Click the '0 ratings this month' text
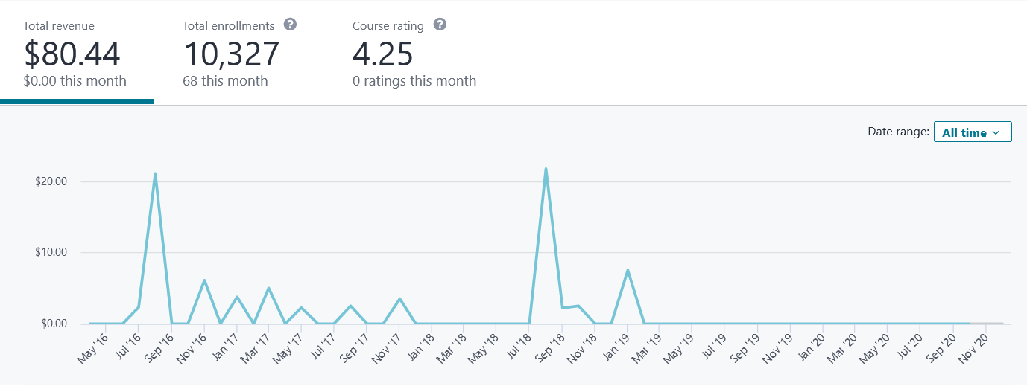Screen dimensions: 1027x389 click(414, 80)
